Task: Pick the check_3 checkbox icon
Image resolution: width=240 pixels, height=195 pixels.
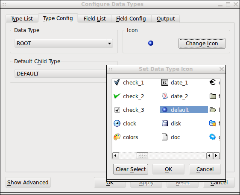Action: [117, 110]
